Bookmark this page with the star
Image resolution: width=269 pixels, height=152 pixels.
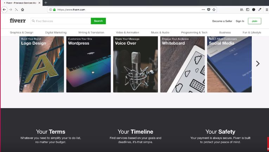coord(214,9)
